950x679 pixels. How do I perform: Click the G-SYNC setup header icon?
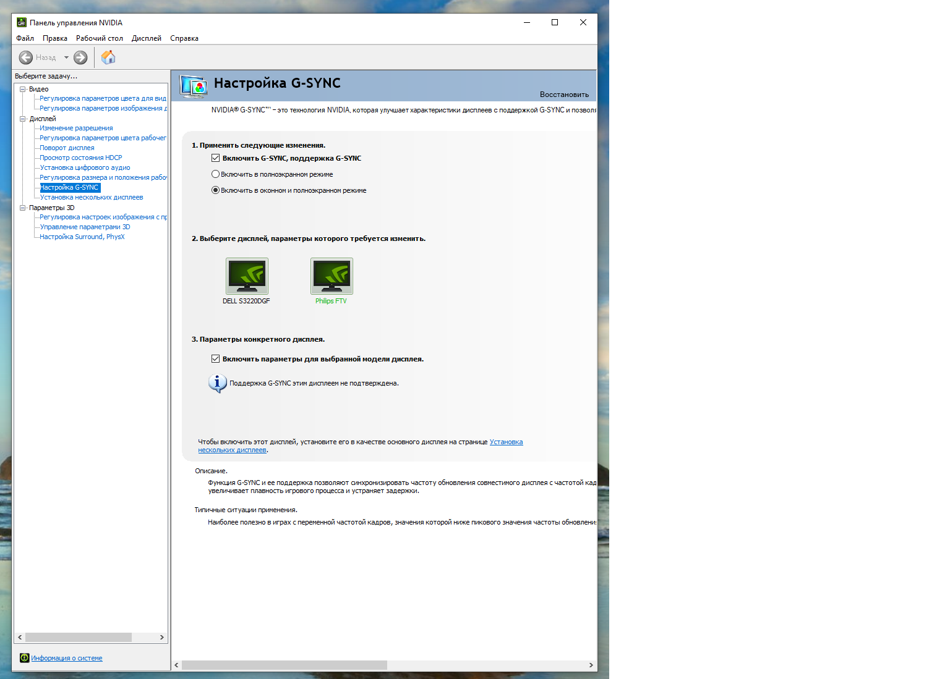(193, 86)
